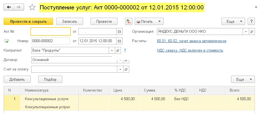The height and width of the screenshot is (119, 264).
Task: Expand the Контрагент dropdown list
Action: coord(112,50)
